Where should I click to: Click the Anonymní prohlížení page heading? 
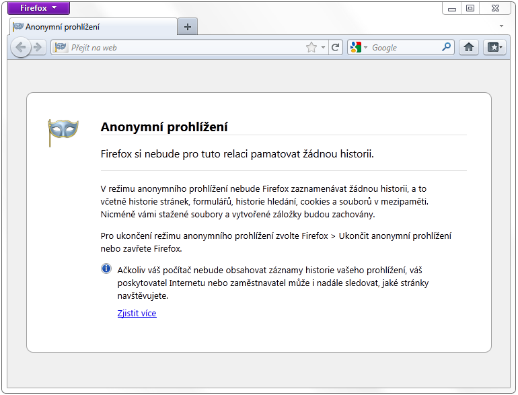pos(164,127)
